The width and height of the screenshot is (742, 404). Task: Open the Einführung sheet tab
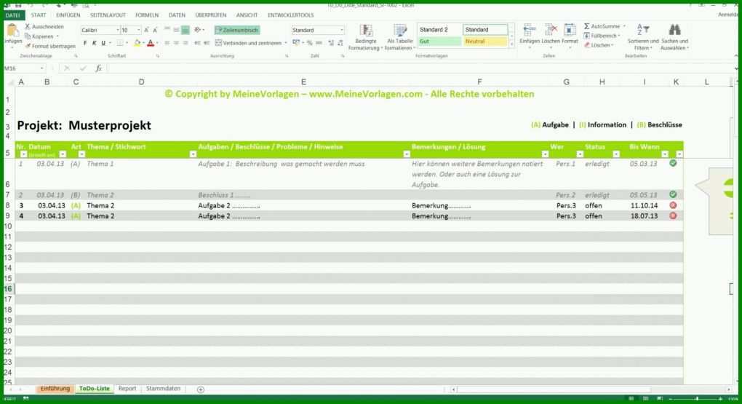[x=55, y=389]
